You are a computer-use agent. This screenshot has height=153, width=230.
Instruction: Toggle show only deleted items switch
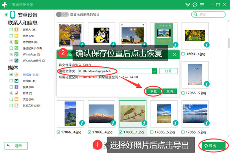pyautogui.click(x=62, y=14)
